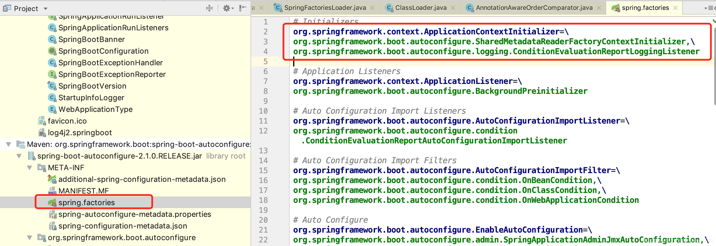This screenshot has width=716, height=246.
Task: Click line number 5 in gutter
Action: coord(265,61)
